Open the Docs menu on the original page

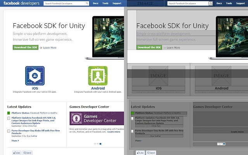(x=96, y=3)
